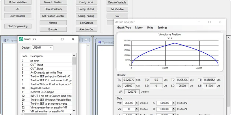Click the Homing button
Viewport: 231px width, 115px height.
[53, 23]
